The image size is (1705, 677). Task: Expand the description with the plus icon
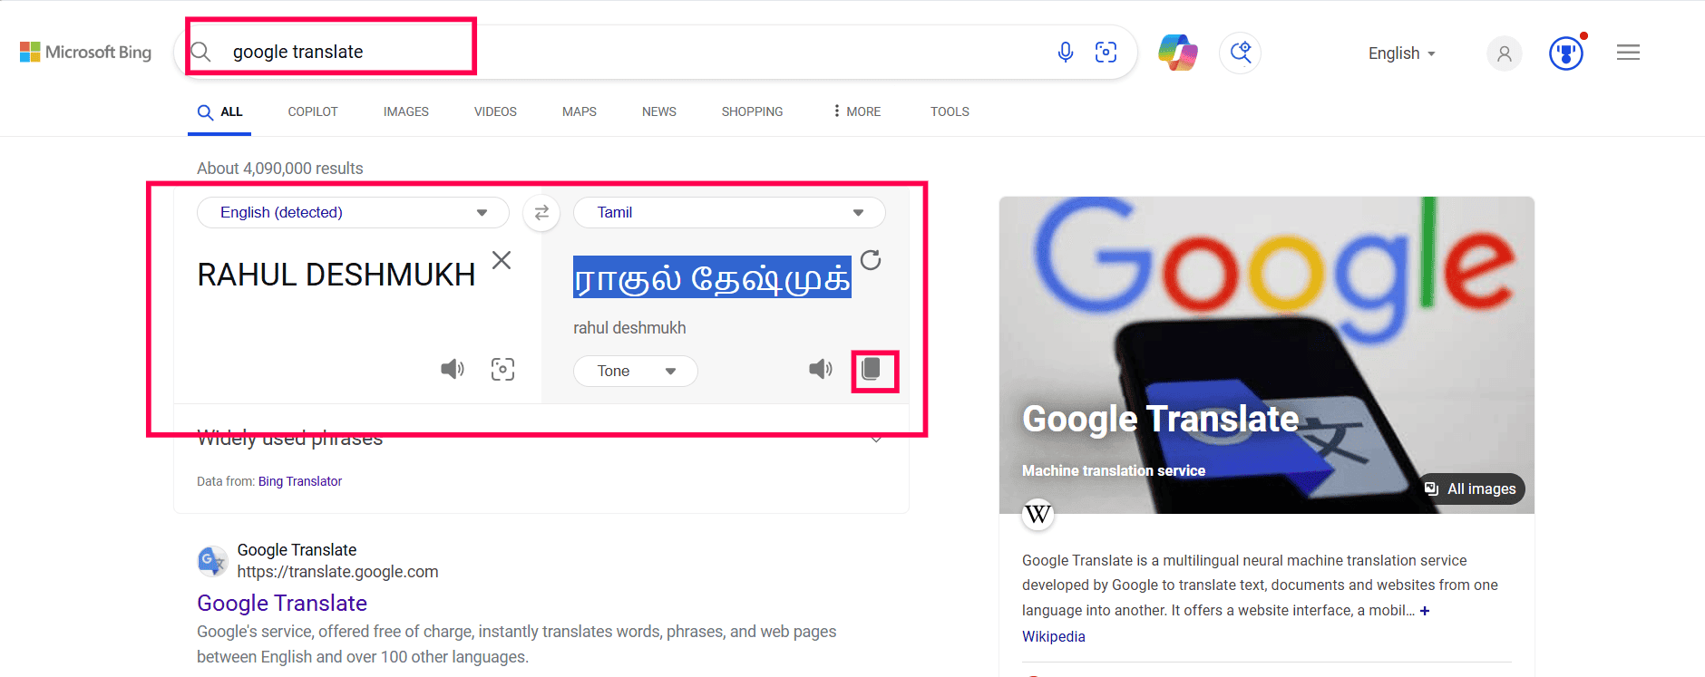(x=1425, y=611)
